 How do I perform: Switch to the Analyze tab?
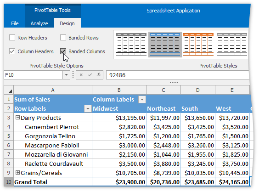pos(39,23)
